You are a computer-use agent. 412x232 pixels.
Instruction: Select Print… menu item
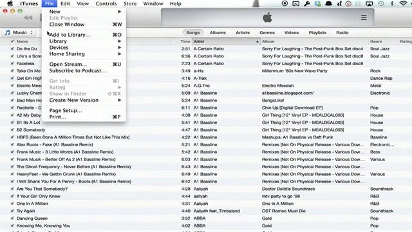coord(84,117)
